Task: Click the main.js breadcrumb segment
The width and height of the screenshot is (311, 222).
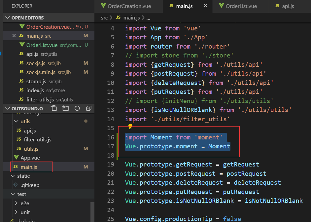Action: point(131,18)
